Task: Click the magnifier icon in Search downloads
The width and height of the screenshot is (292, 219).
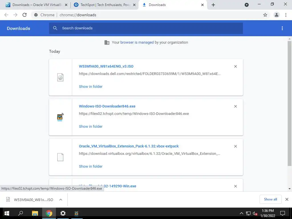Action: [55, 28]
